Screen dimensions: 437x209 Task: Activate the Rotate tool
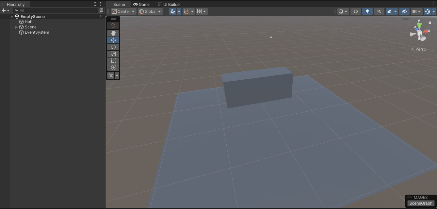113,47
